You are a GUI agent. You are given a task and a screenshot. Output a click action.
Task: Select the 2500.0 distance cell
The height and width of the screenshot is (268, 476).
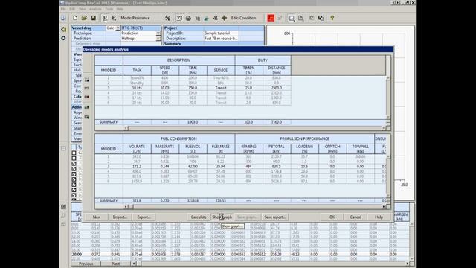tap(277, 88)
